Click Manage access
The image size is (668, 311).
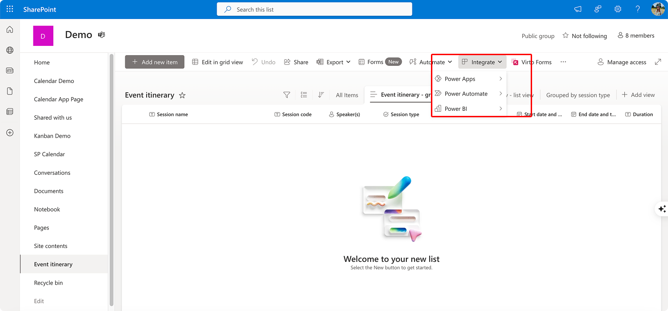coord(622,62)
